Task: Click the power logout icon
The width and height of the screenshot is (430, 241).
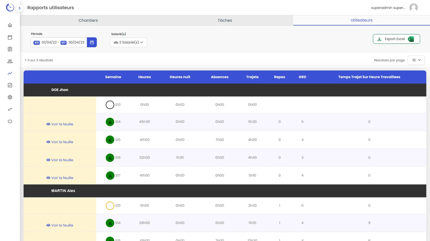Action: (x=10, y=121)
